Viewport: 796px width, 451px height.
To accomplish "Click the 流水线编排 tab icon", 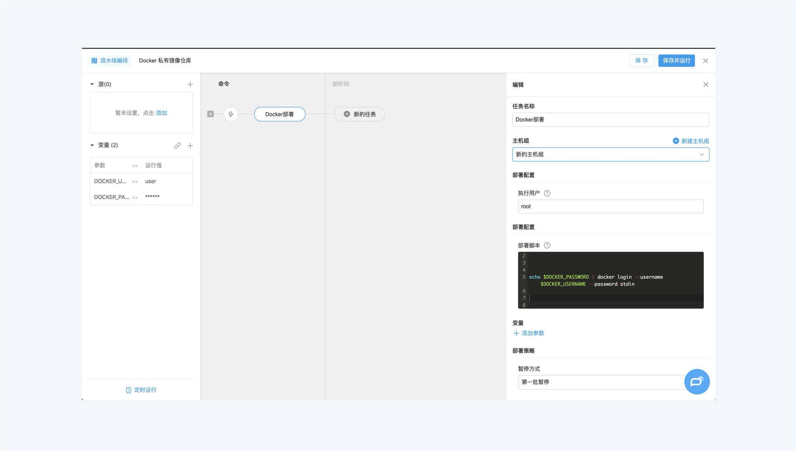I will point(94,61).
